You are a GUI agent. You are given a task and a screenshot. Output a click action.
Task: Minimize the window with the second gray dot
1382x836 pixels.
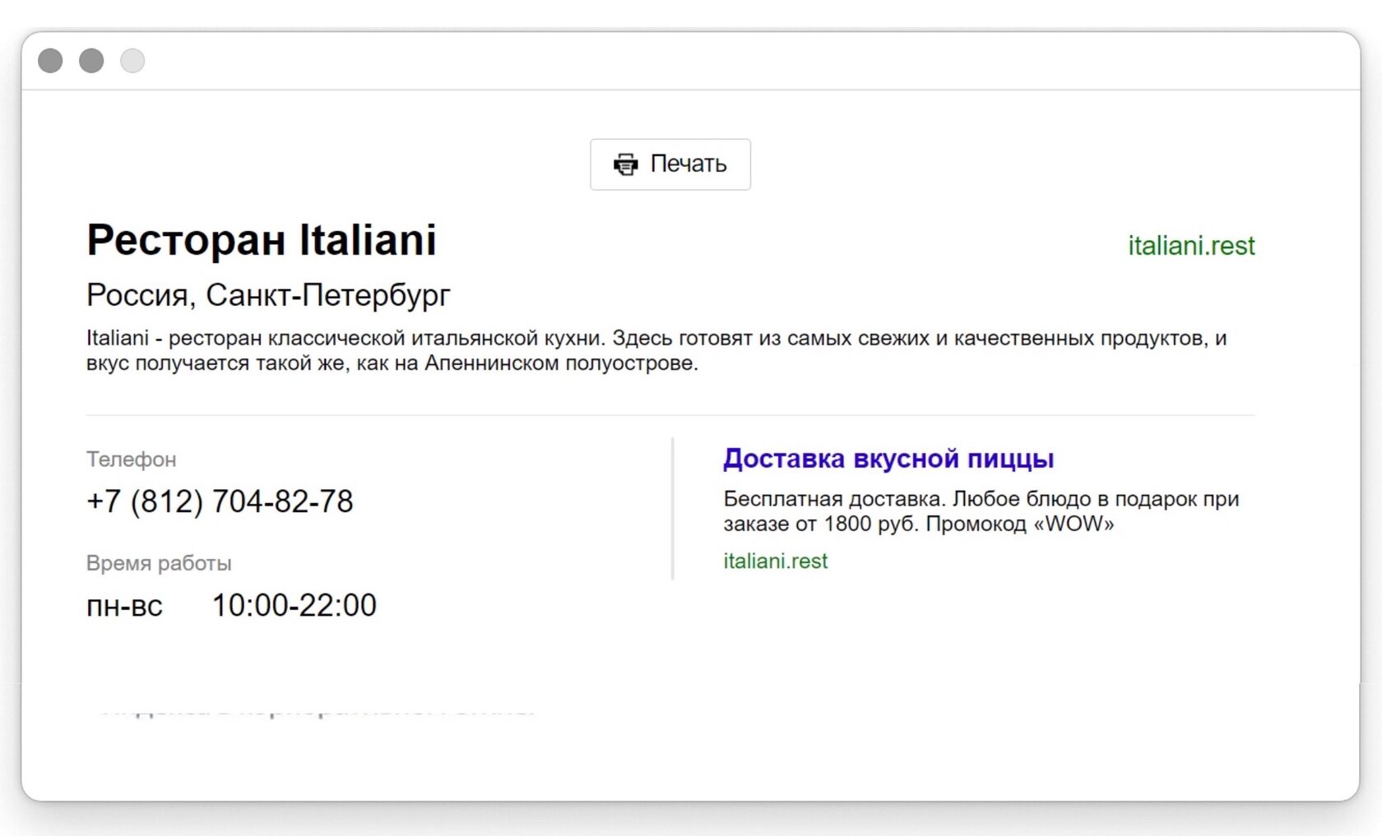click(91, 61)
